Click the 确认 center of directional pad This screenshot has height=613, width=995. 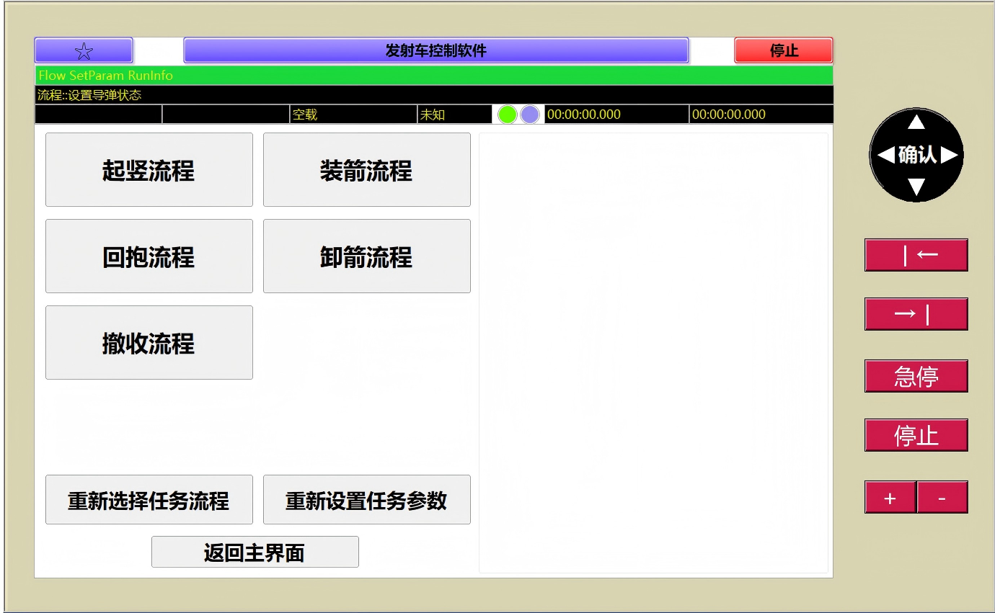pyautogui.click(x=916, y=155)
